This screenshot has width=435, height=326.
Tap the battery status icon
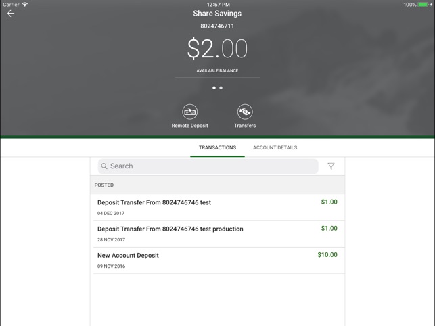pyautogui.click(x=423, y=5)
